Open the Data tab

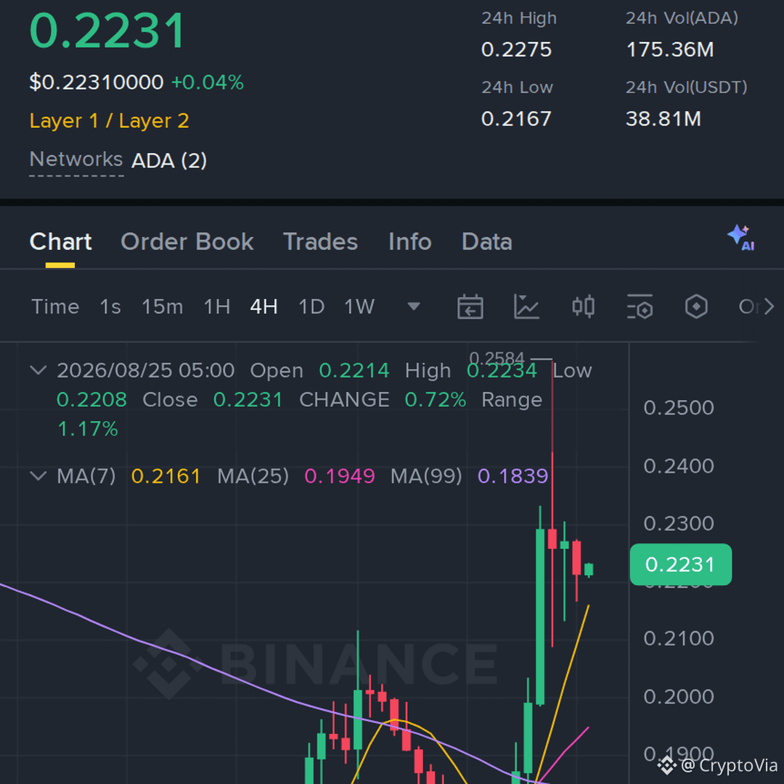click(x=487, y=242)
